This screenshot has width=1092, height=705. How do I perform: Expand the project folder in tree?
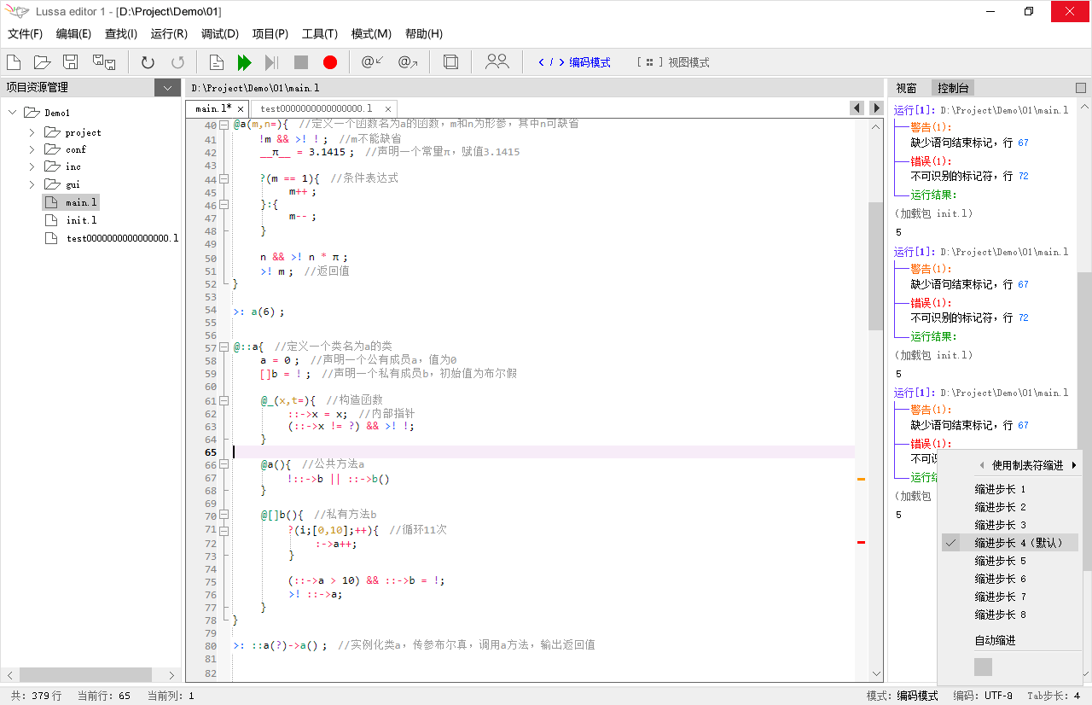(32, 132)
